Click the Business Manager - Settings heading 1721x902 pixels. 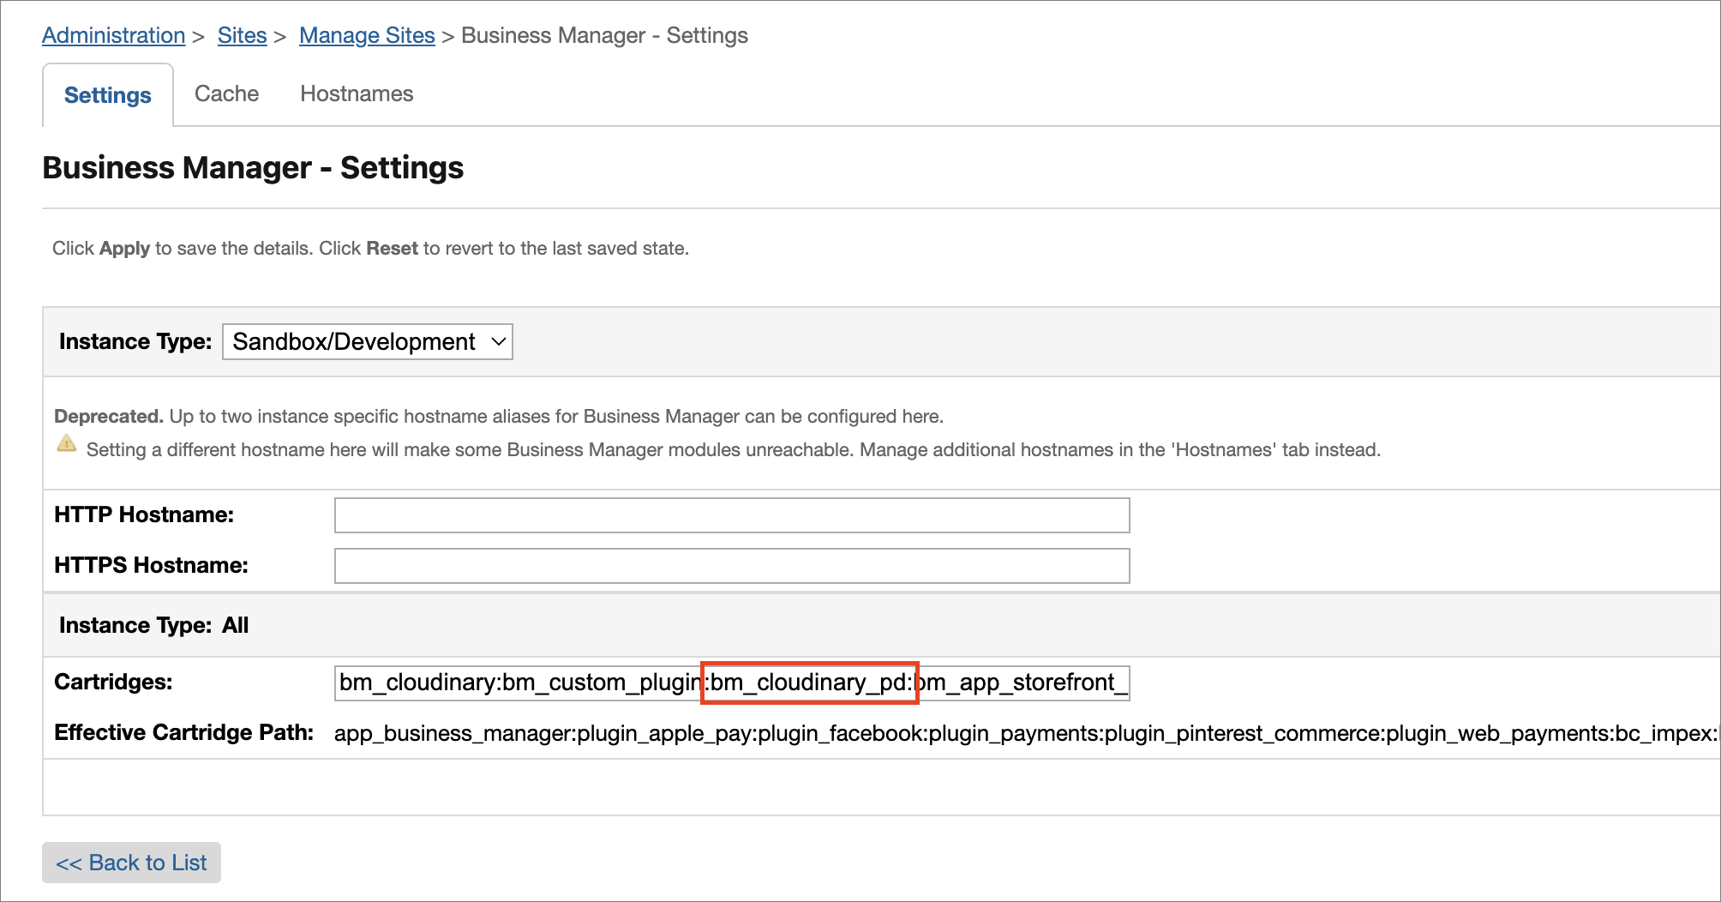254,167
